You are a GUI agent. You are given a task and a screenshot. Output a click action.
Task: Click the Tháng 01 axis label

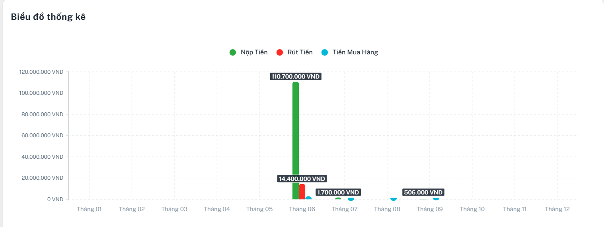coord(89,209)
